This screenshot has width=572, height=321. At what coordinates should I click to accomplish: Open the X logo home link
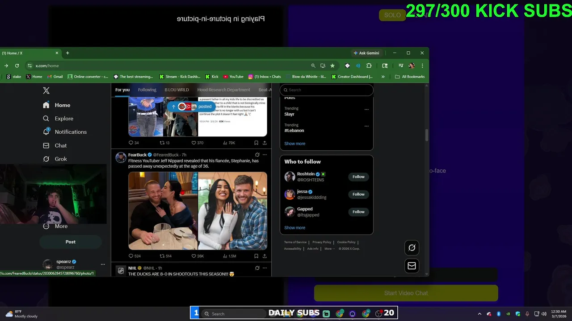[46, 91]
